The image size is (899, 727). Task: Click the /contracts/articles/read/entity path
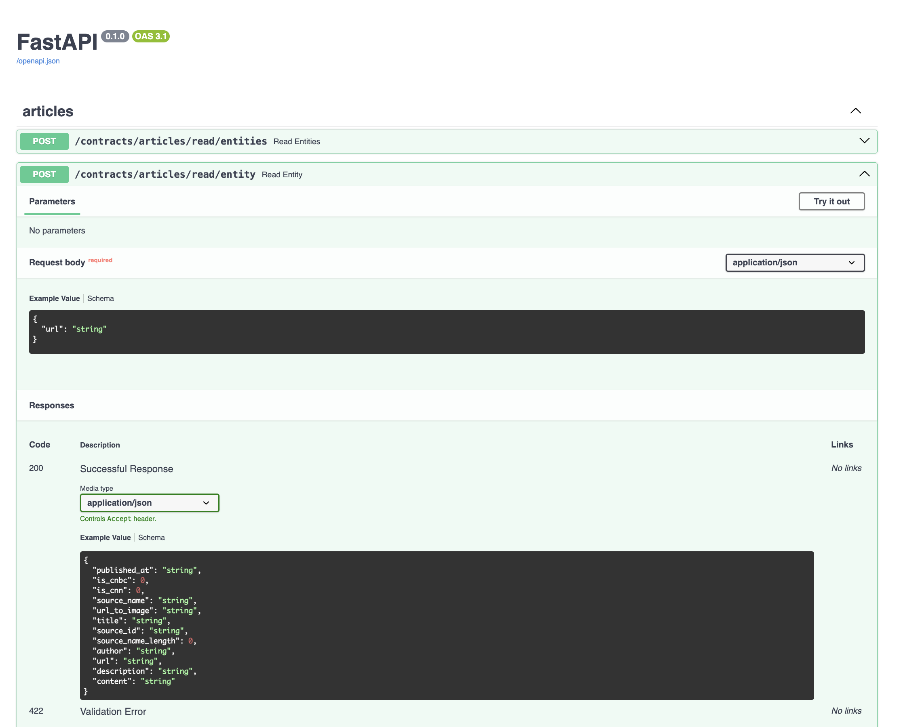pos(165,174)
